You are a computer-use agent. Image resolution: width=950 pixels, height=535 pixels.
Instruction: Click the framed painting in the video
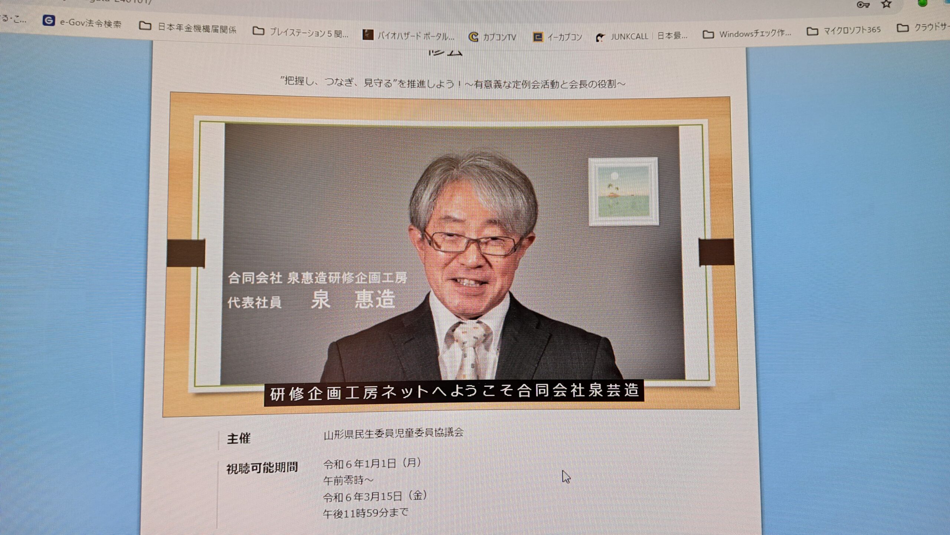623,191
